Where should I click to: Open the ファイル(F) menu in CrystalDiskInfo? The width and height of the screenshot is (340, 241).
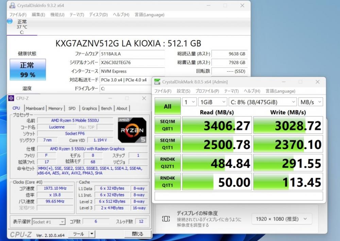click(18, 15)
